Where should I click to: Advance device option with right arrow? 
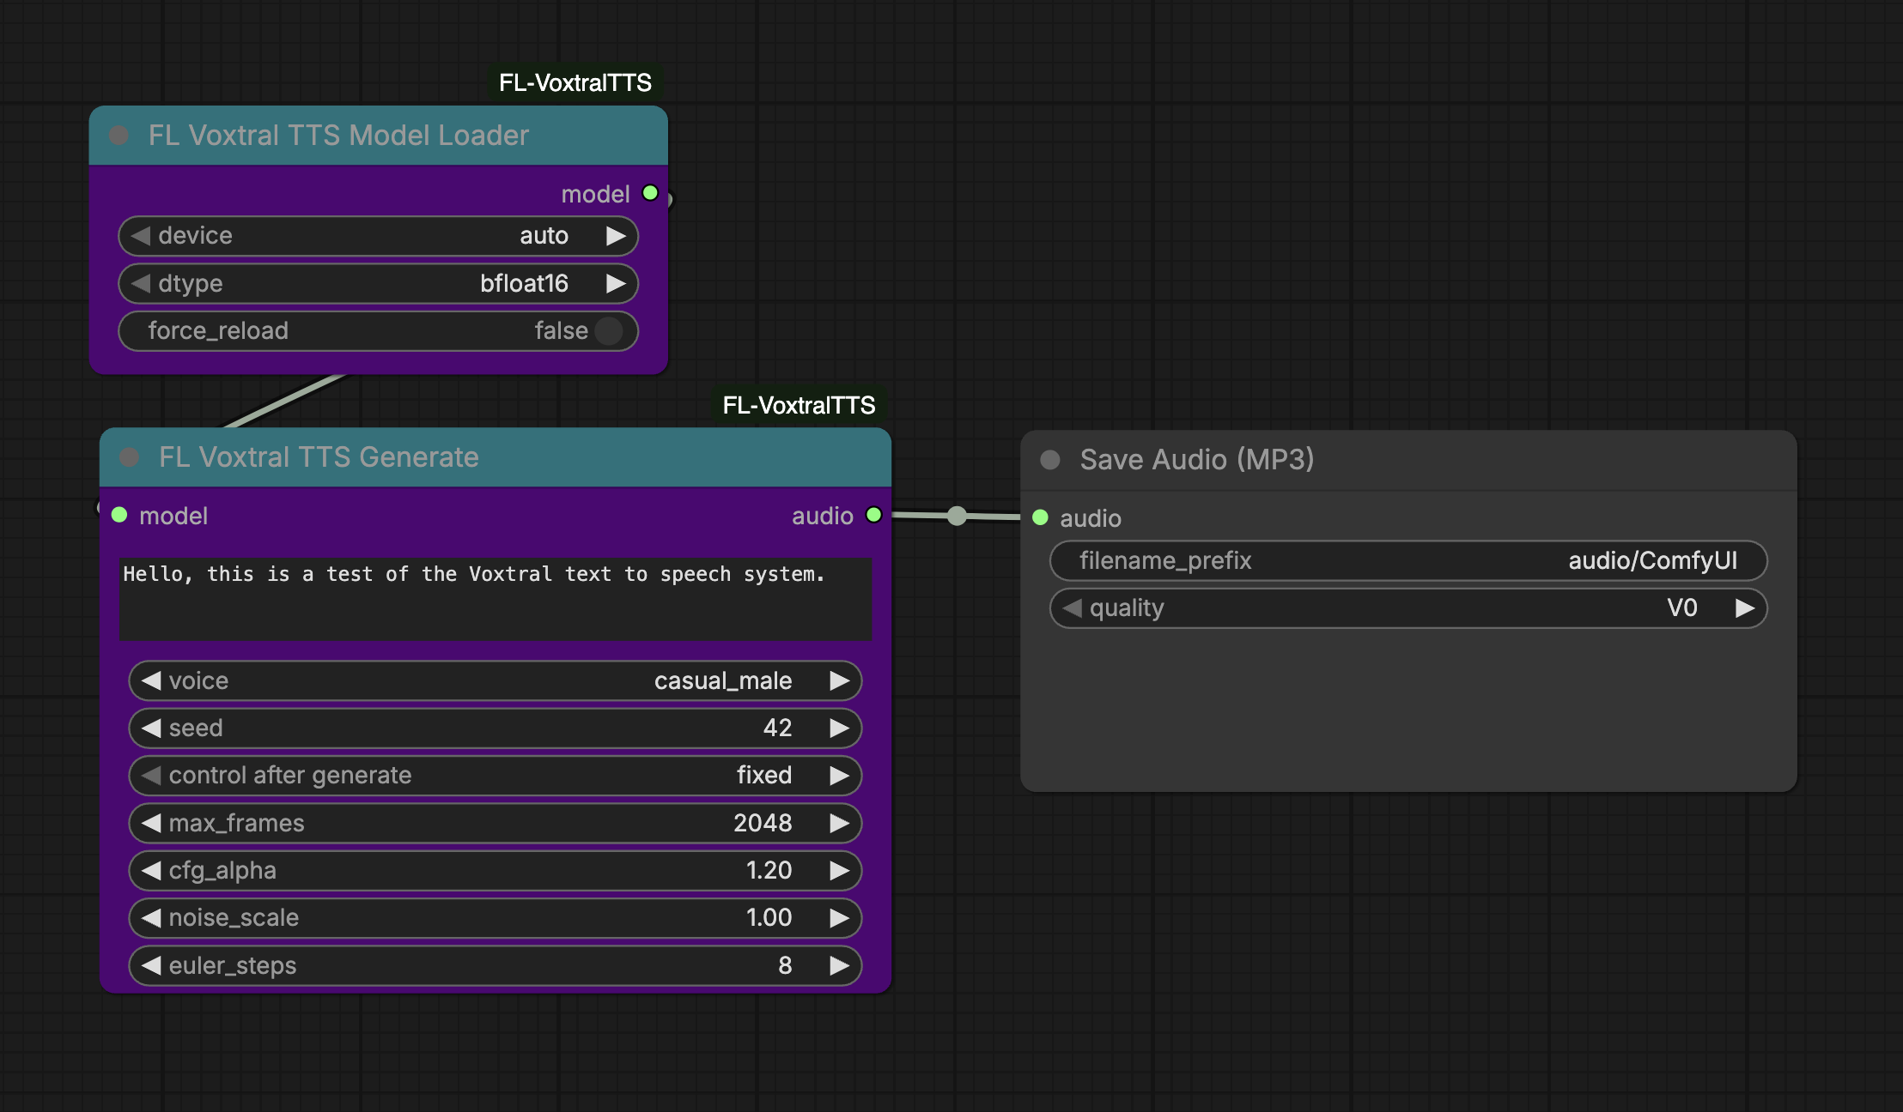pyautogui.click(x=616, y=236)
